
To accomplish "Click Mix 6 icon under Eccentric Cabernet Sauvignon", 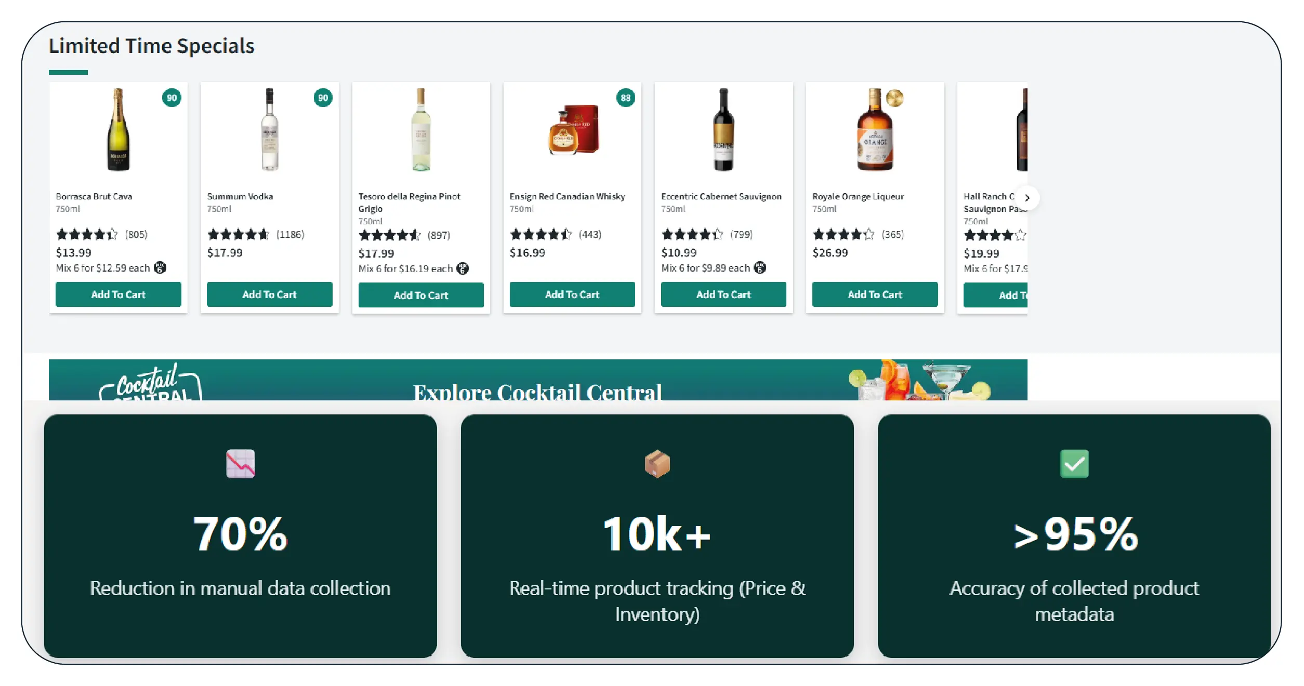I will 760,267.
